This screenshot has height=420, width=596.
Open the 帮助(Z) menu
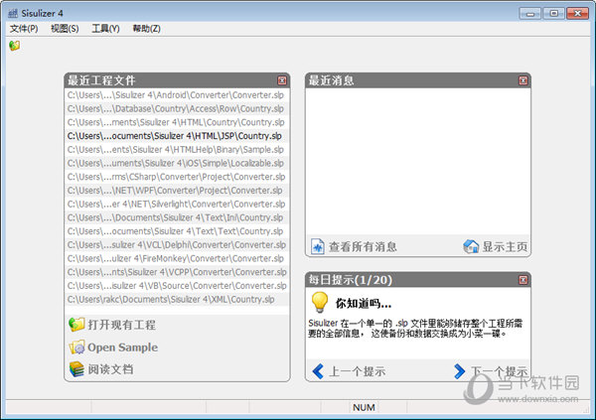(146, 29)
